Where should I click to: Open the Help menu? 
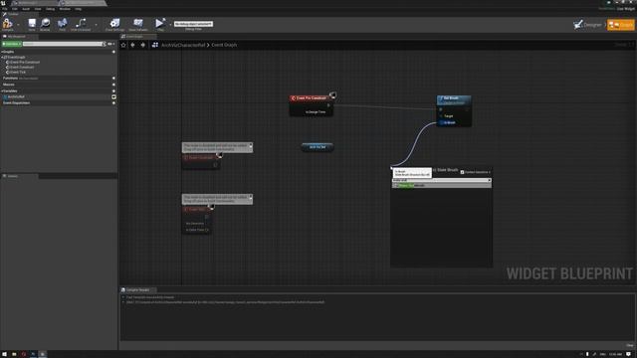pos(78,9)
